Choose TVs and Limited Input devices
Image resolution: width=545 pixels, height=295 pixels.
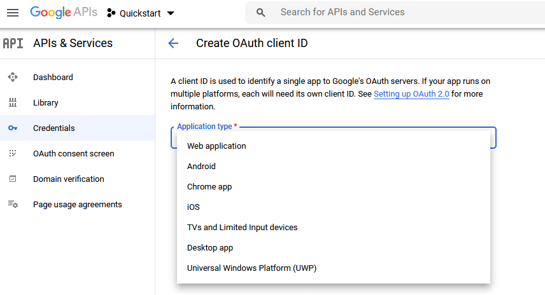tap(242, 228)
